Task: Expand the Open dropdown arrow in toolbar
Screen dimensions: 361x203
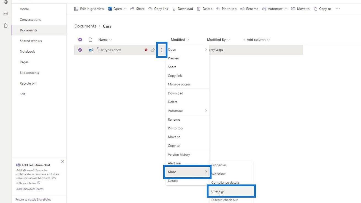Action: pyautogui.click(x=125, y=9)
